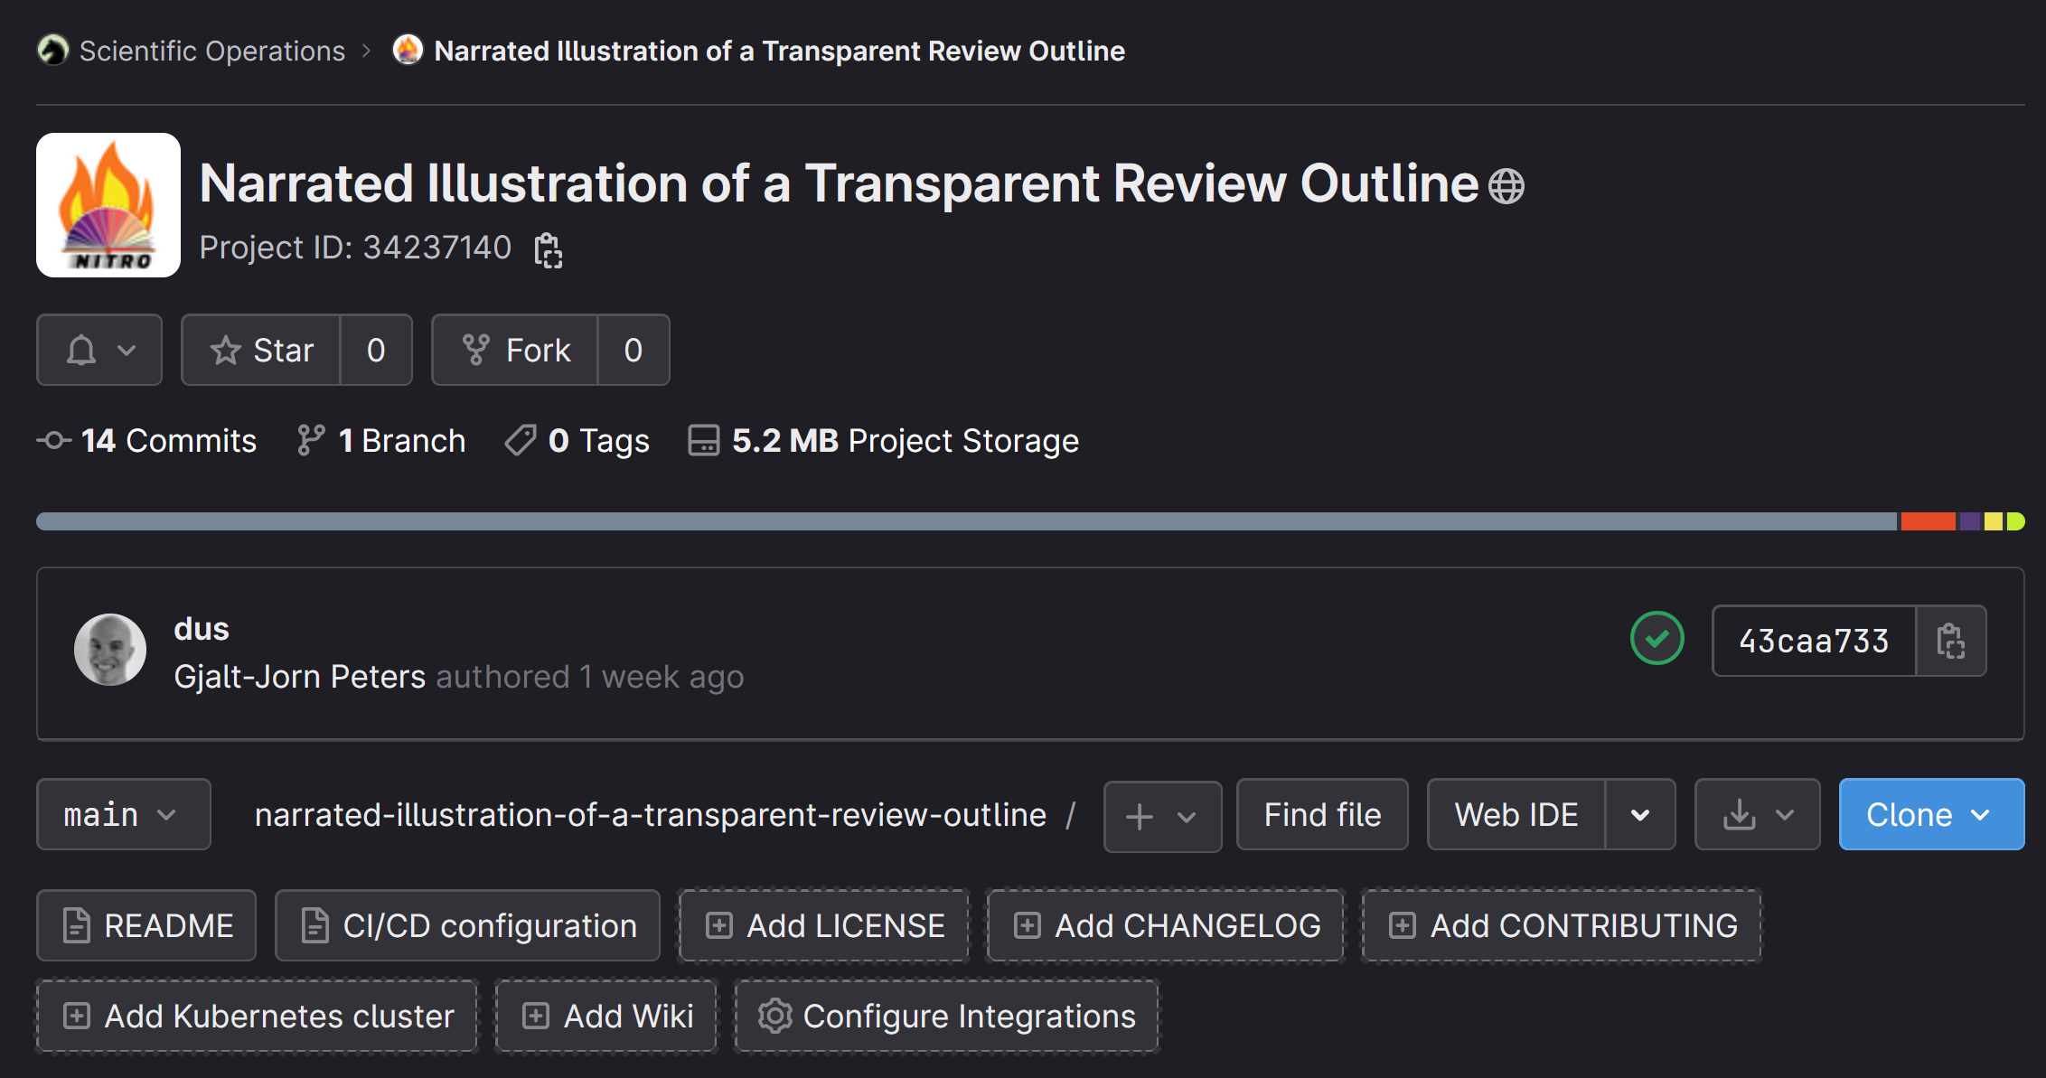Click Add Kubernetes cluster
The width and height of the screenshot is (2046, 1078).
pyautogui.click(x=257, y=1016)
